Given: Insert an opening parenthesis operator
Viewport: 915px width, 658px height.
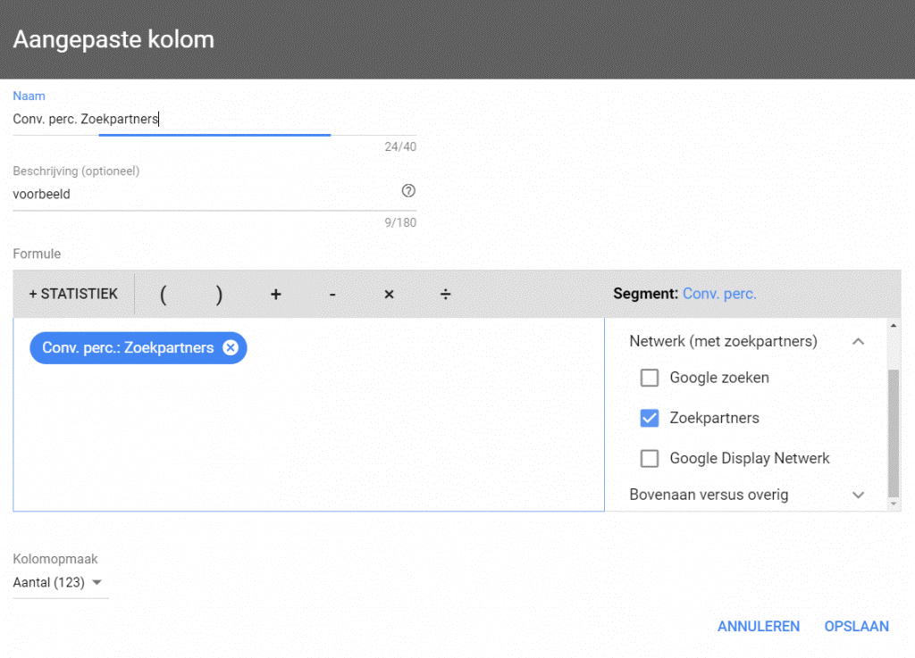Looking at the screenshot, I should click(x=164, y=295).
